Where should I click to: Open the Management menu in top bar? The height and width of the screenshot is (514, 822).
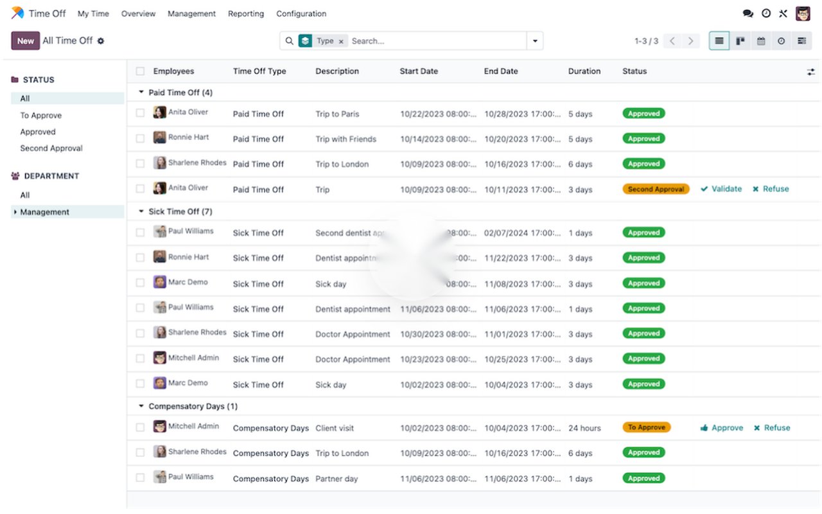click(191, 13)
